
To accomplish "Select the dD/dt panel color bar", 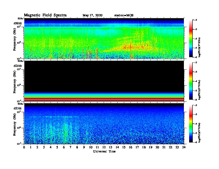I will 191,81.
